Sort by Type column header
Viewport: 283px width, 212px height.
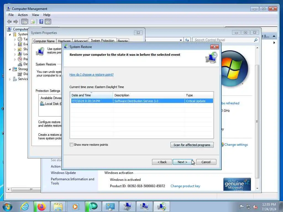coord(199,95)
